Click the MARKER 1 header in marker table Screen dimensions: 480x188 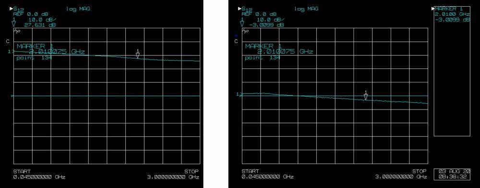point(450,9)
